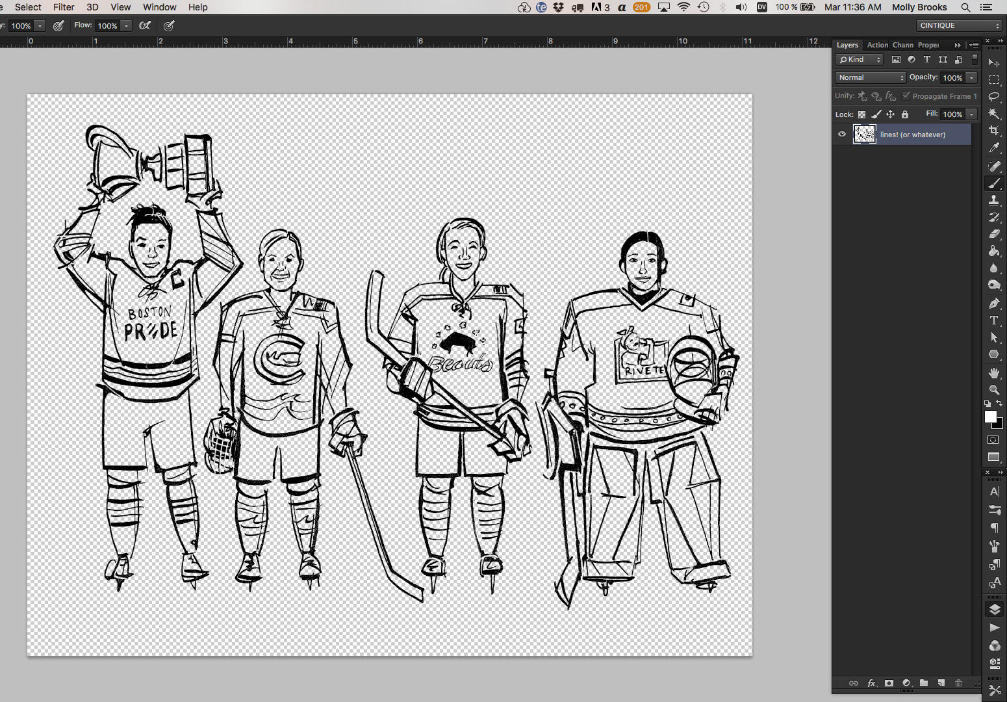Switch to the Actions tab
This screenshot has width=1007, height=702.
pos(877,45)
